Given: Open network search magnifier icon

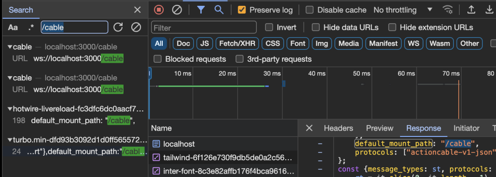Looking at the screenshot, I should tap(219, 10).
